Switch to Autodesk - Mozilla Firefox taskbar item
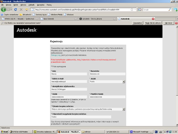Viewport: 178px width, 134px height. [x=69, y=132]
